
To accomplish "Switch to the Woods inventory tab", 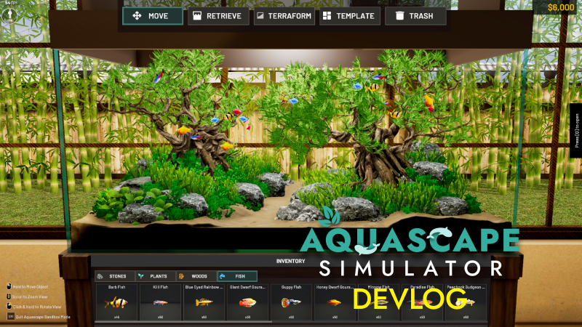I will click(x=196, y=276).
